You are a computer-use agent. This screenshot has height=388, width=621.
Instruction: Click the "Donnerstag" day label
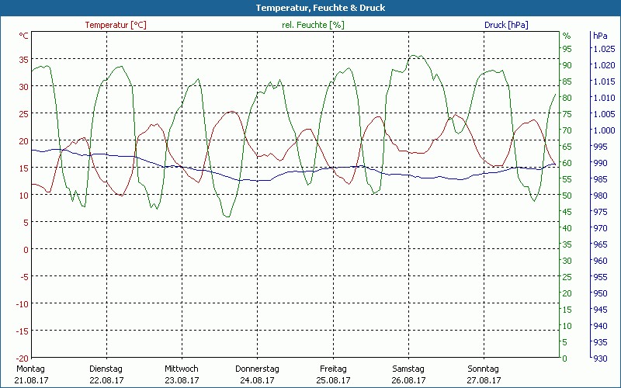[257, 369]
